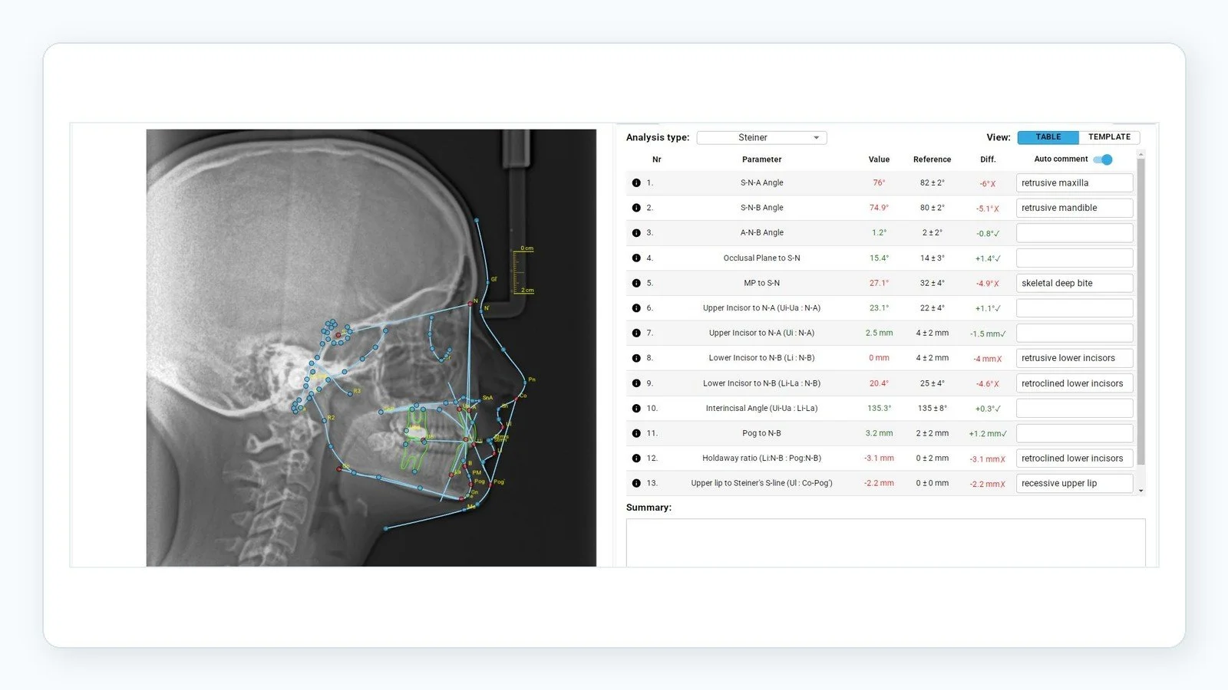Image resolution: width=1228 pixels, height=690 pixels.
Task: Click the empty comment field for A-N-B Angle
Action: pos(1074,233)
